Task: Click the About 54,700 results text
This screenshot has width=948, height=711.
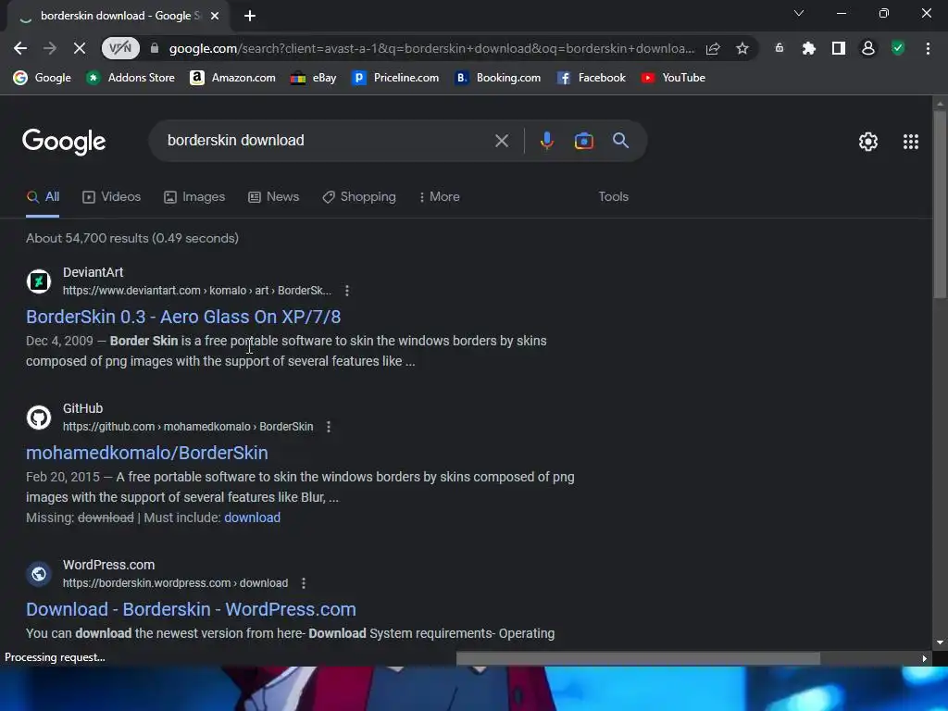Action: pyautogui.click(x=132, y=238)
